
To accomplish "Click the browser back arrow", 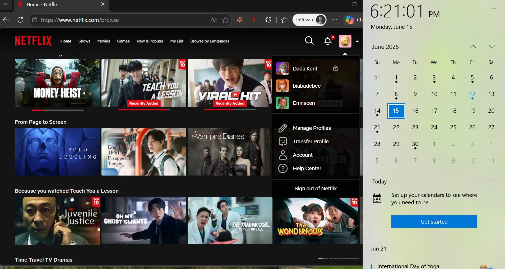I will pyautogui.click(x=6, y=20).
